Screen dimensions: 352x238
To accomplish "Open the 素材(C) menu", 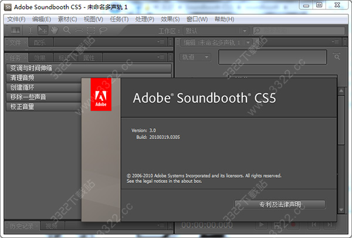I will pyautogui.click(x=67, y=19).
